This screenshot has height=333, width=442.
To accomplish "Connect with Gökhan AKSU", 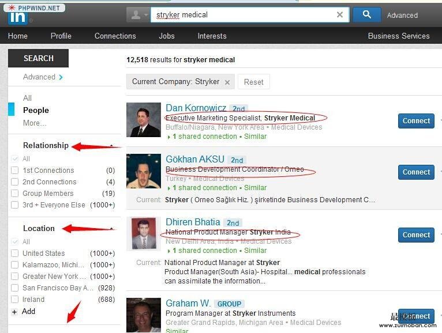I will point(416,172).
